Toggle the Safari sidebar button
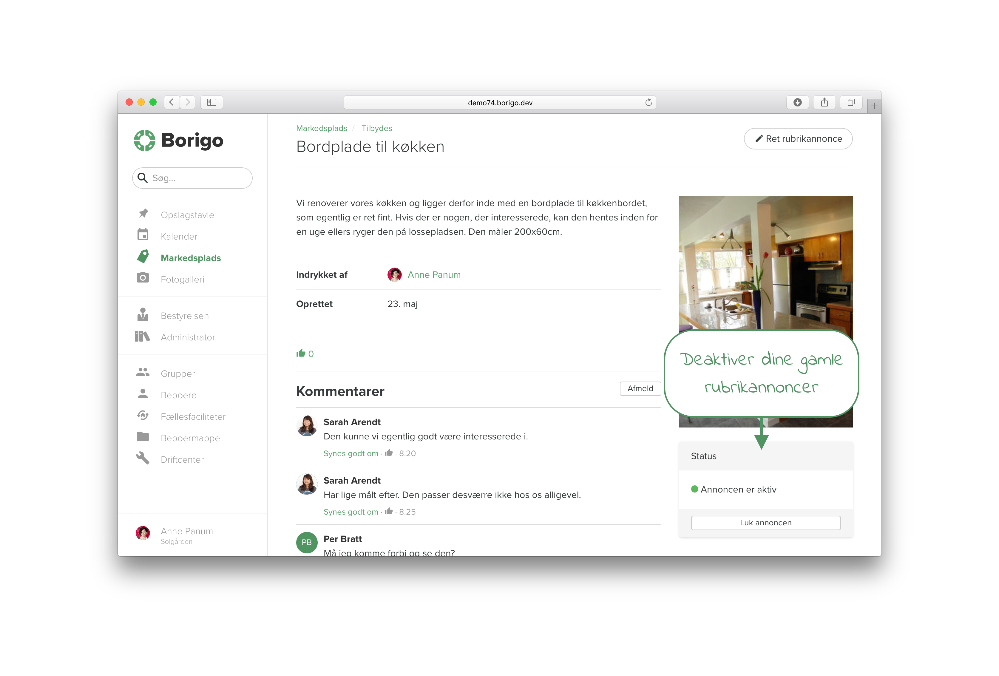The width and height of the screenshot is (999, 676). (211, 102)
